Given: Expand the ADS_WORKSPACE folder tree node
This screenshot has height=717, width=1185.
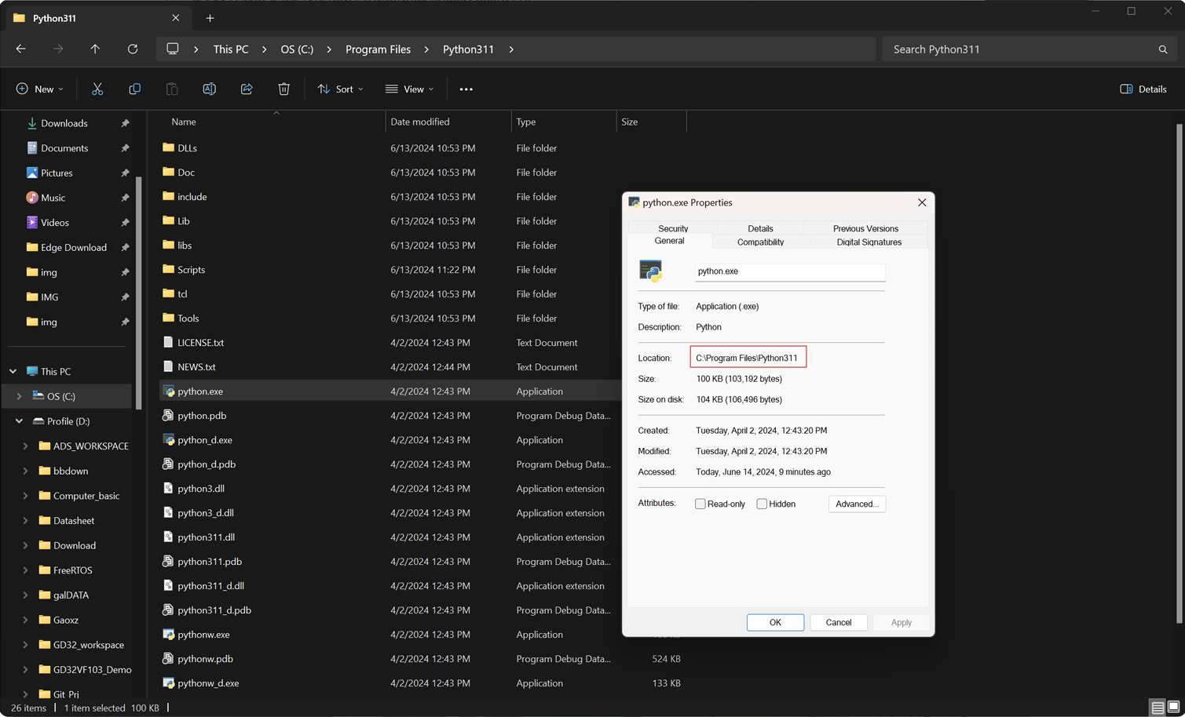Looking at the screenshot, I should click(25, 446).
